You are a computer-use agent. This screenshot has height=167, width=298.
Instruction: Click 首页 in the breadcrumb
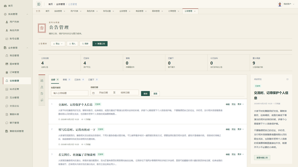coord(51,4)
